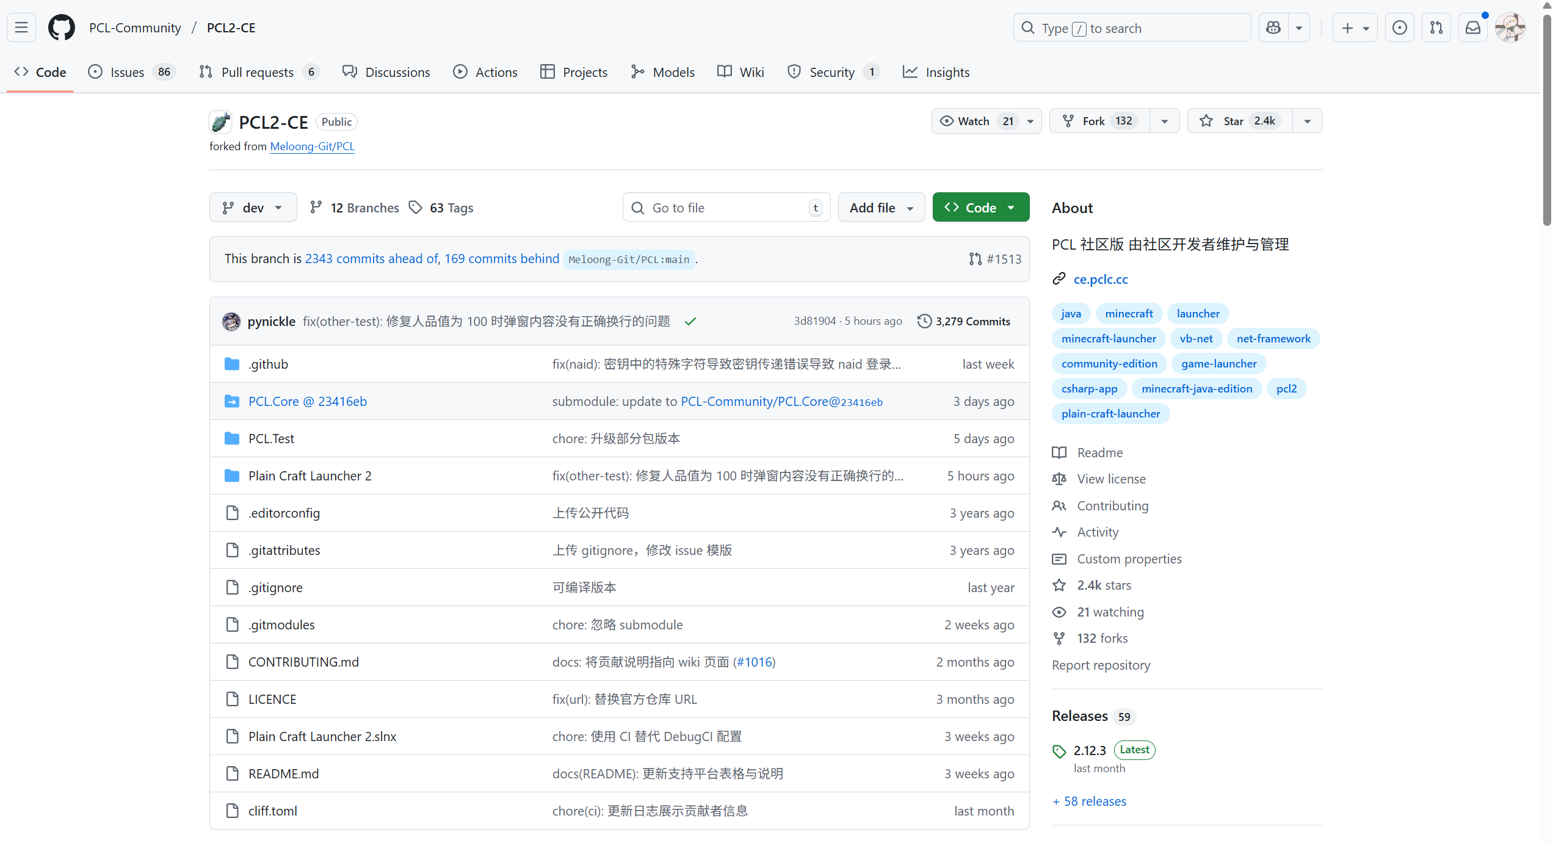Open the green Code dropdown
1553x843 pixels.
(980, 208)
